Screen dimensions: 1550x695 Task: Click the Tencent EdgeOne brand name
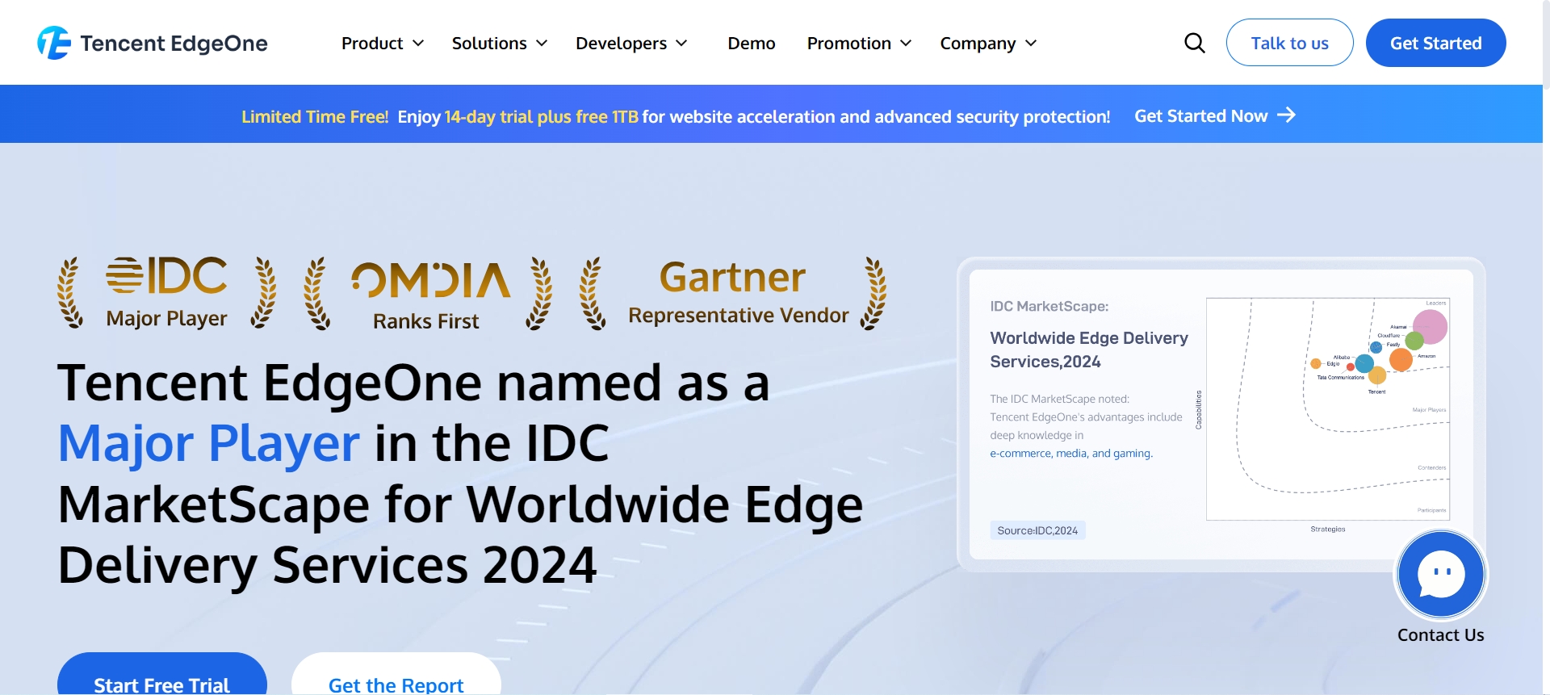pyautogui.click(x=174, y=44)
